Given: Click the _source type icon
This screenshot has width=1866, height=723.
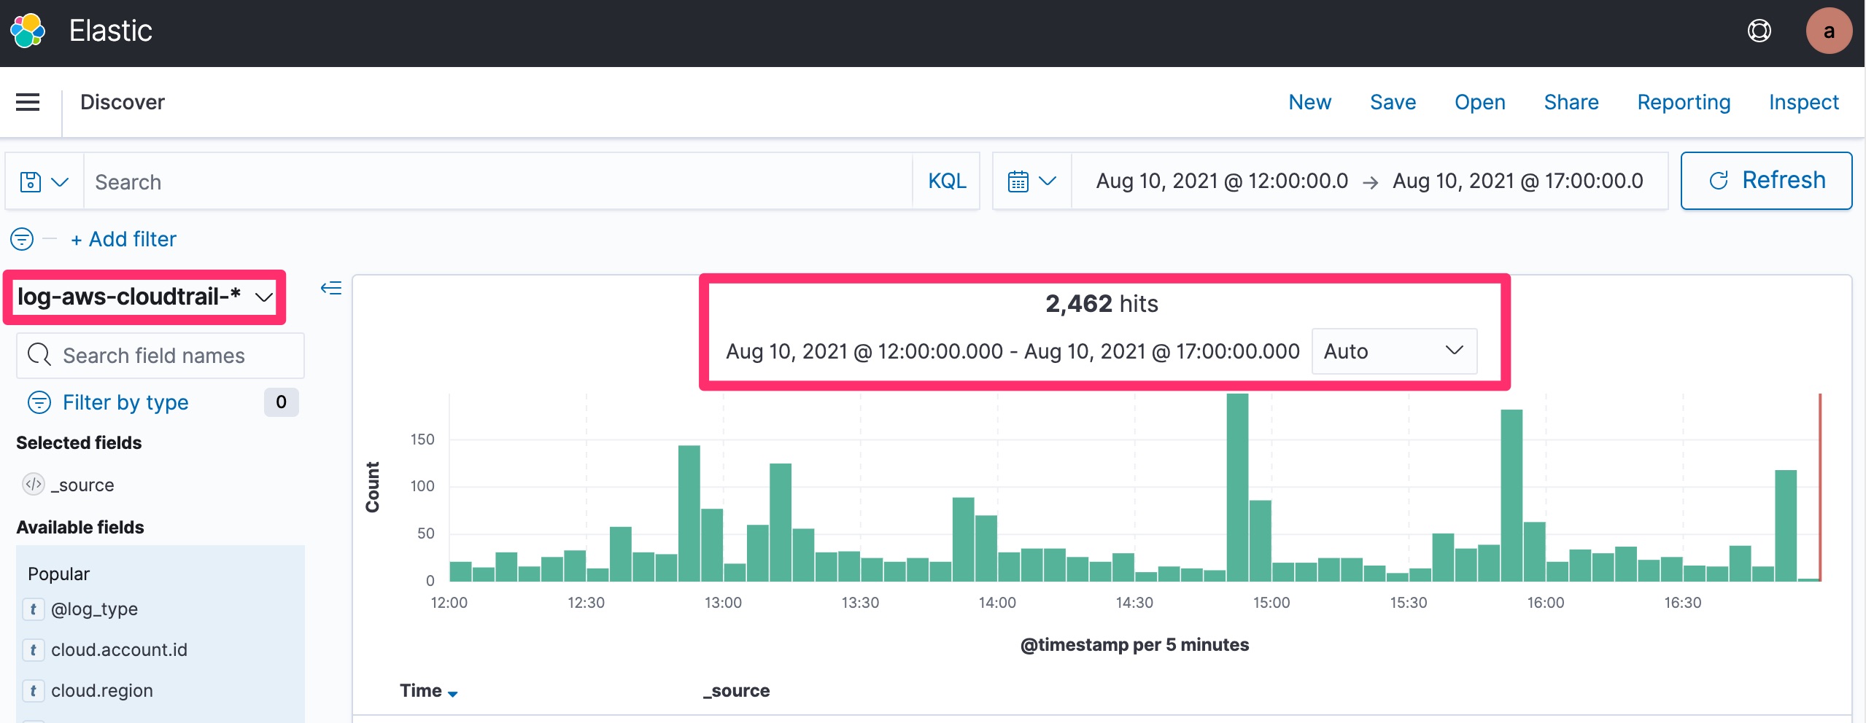Looking at the screenshot, I should pos(34,484).
